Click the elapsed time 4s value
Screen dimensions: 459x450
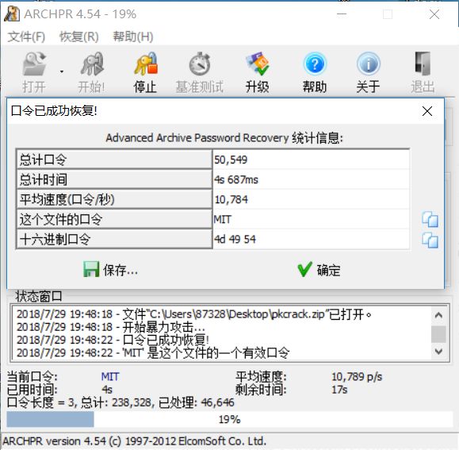click(x=107, y=390)
